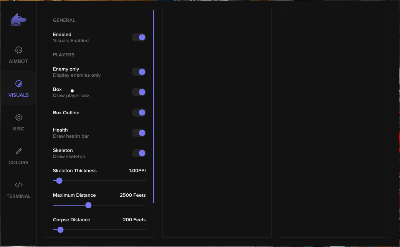This screenshot has width=400, height=247.
Task: Turn off Skeleton drawing
Action: [139, 153]
